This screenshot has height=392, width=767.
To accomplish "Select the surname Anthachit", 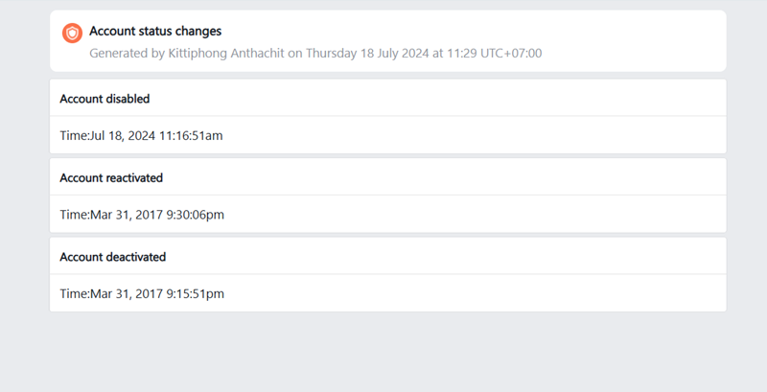I will pyautogui.click(x=259, y=54).
